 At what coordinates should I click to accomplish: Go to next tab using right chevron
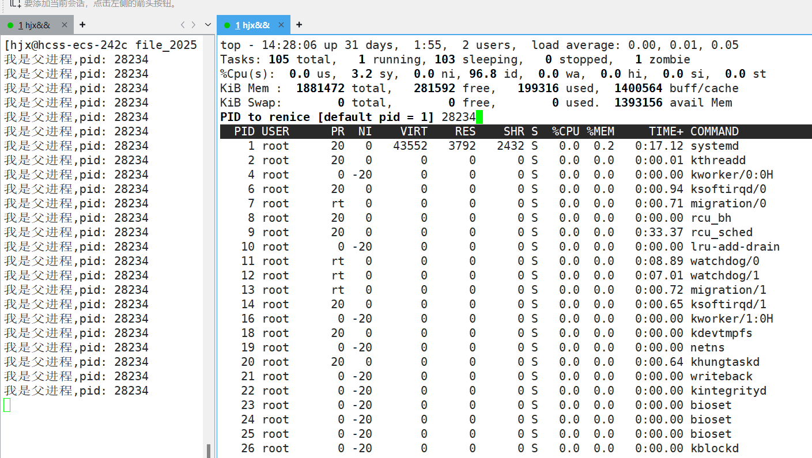pos(194,25)
